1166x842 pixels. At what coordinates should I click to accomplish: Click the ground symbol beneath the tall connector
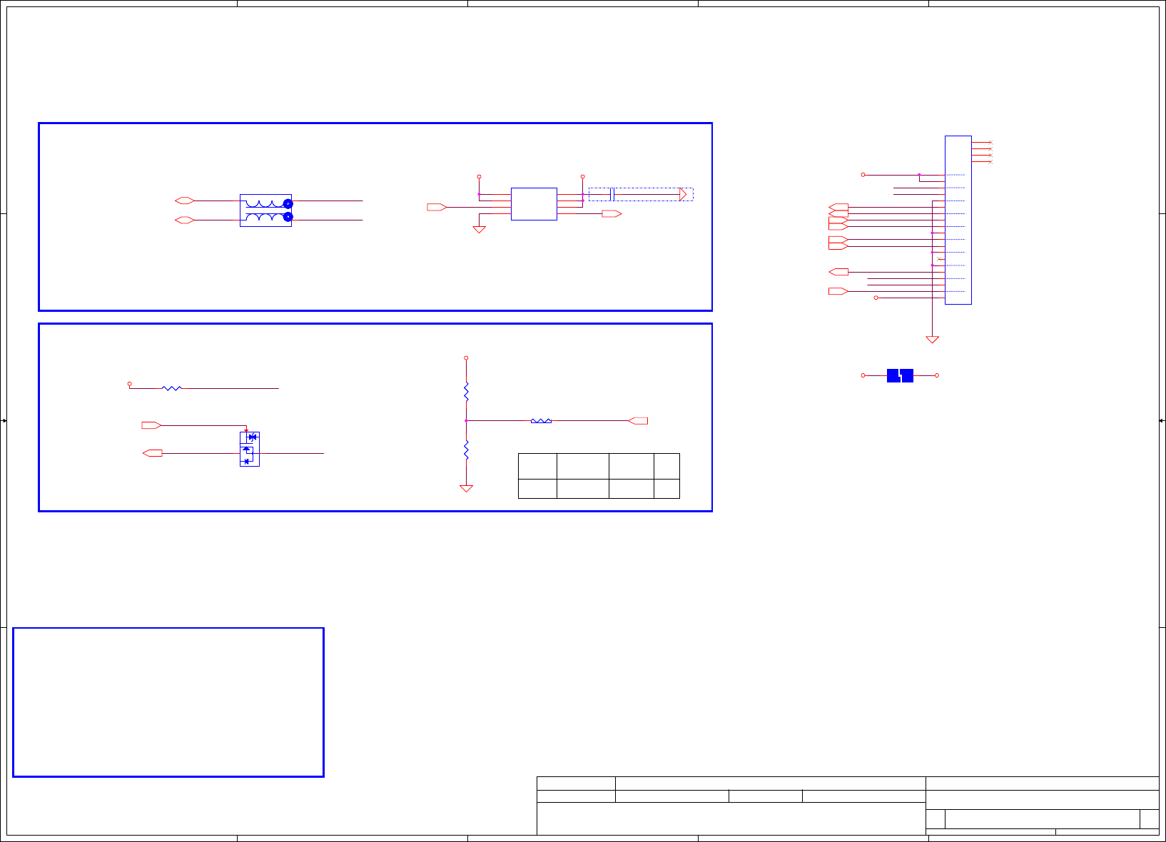click(x=932, y=340)
